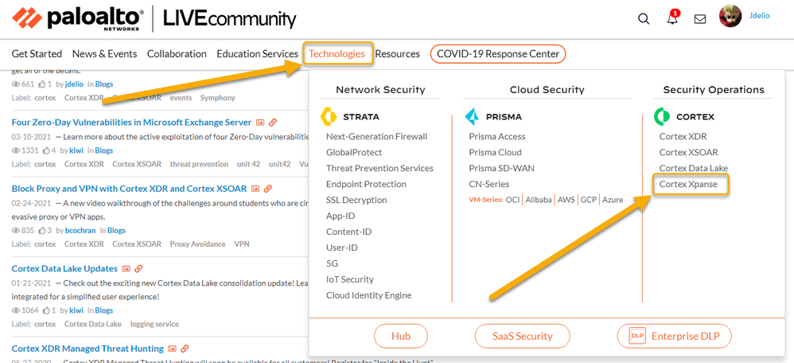Viewport: 794px width, 363px height.
Task: Expand the News & Events menu
Action: (104, 54)
